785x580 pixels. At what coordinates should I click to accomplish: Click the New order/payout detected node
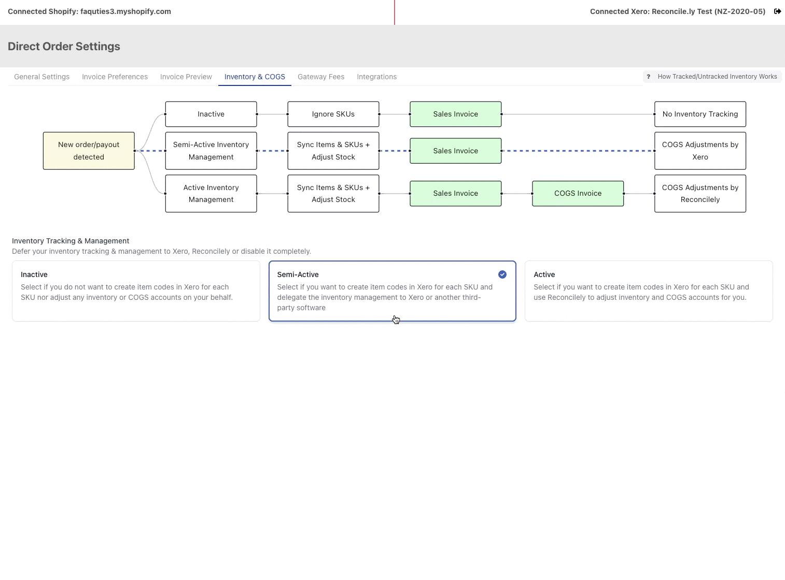[x=89, y=151]
